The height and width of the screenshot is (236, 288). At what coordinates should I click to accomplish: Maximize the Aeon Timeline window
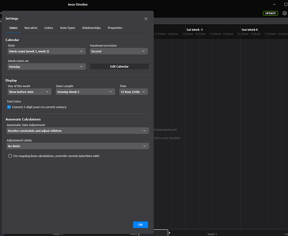(286, 4)
